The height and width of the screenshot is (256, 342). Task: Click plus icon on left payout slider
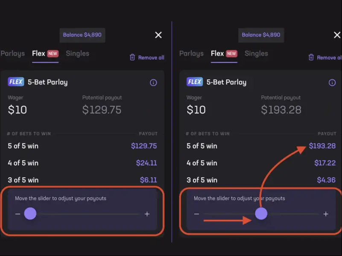click(x=147, y=214)
